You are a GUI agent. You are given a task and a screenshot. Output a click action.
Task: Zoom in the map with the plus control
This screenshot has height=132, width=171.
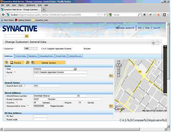tap(119, 72)
